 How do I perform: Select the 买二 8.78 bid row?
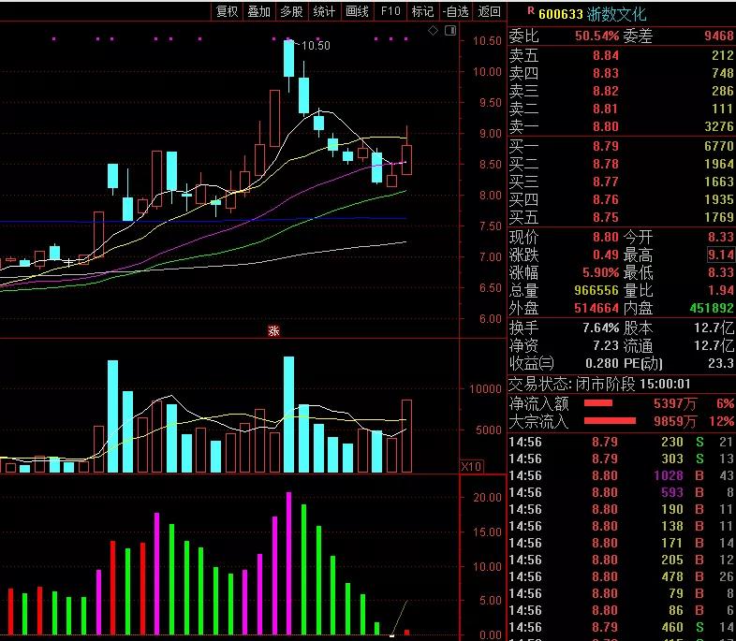click(x=622, y=164)
